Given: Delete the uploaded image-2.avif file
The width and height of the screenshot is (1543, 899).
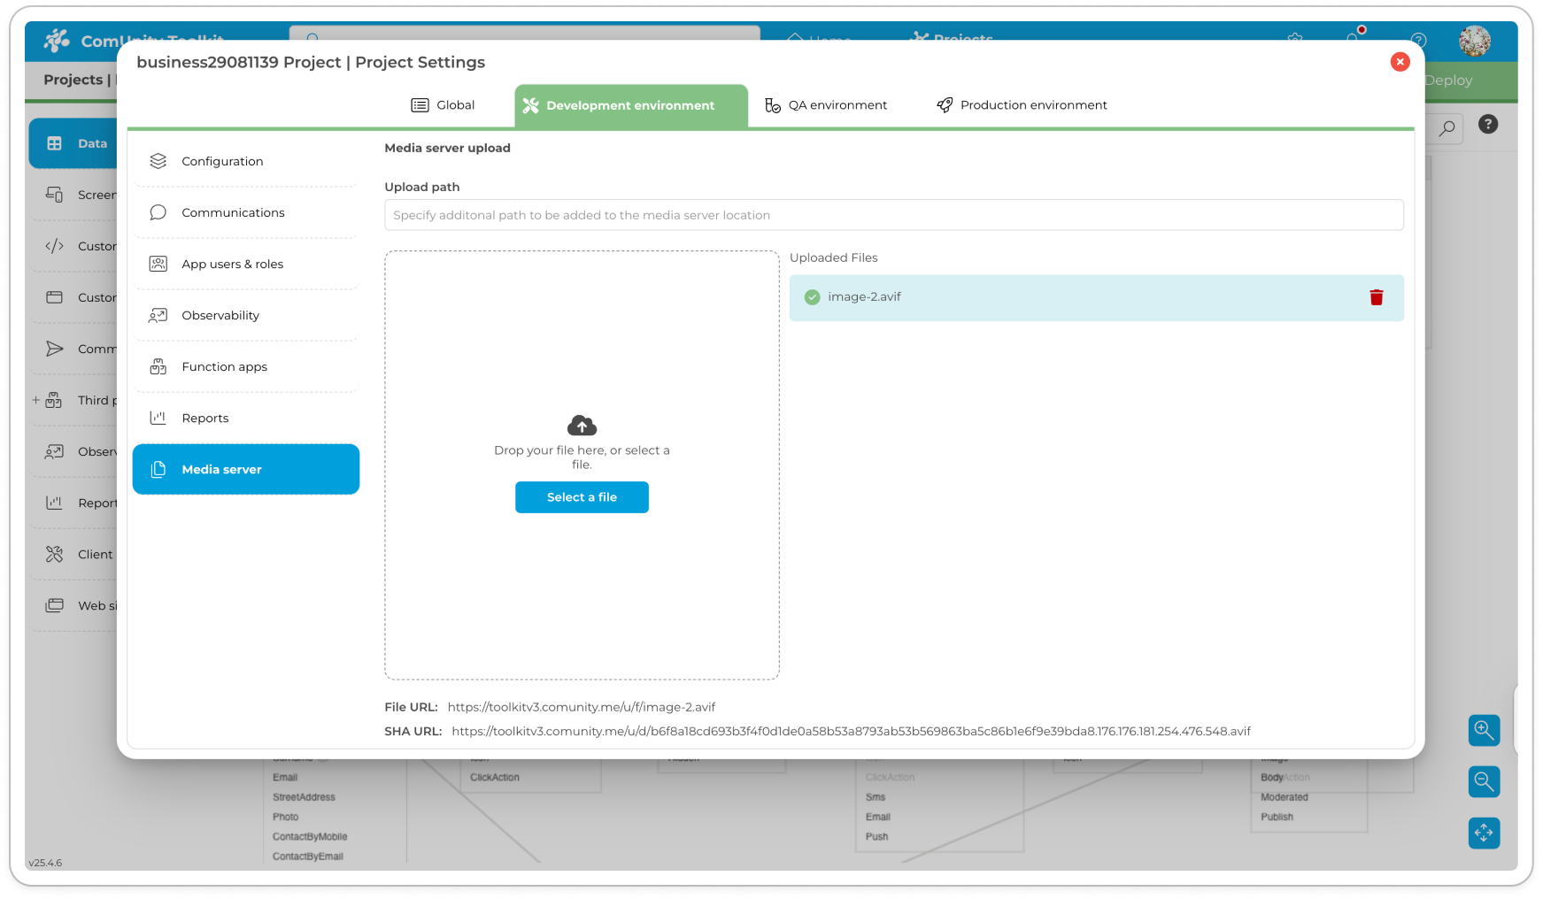Looking at the screenshot, I should pos(1376,297).
